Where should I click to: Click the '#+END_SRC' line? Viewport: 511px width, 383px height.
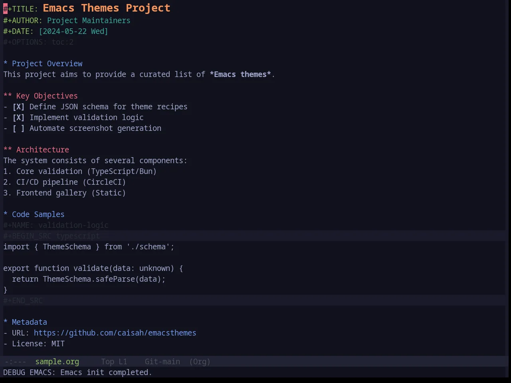23,301
